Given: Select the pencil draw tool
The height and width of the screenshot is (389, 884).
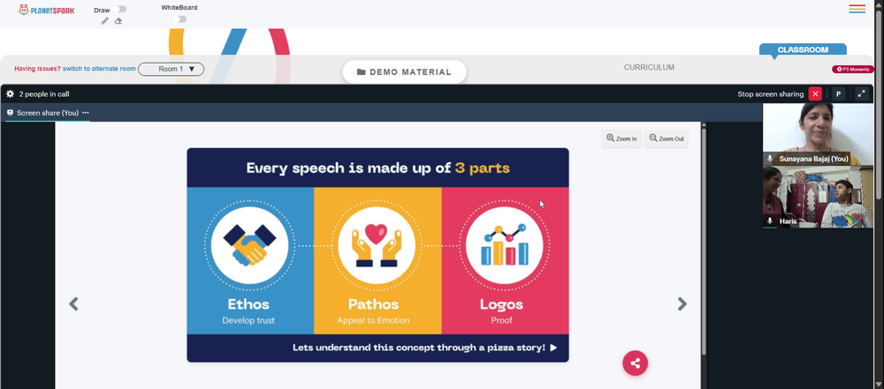Looking at the screenshot, I should [105, 21].
